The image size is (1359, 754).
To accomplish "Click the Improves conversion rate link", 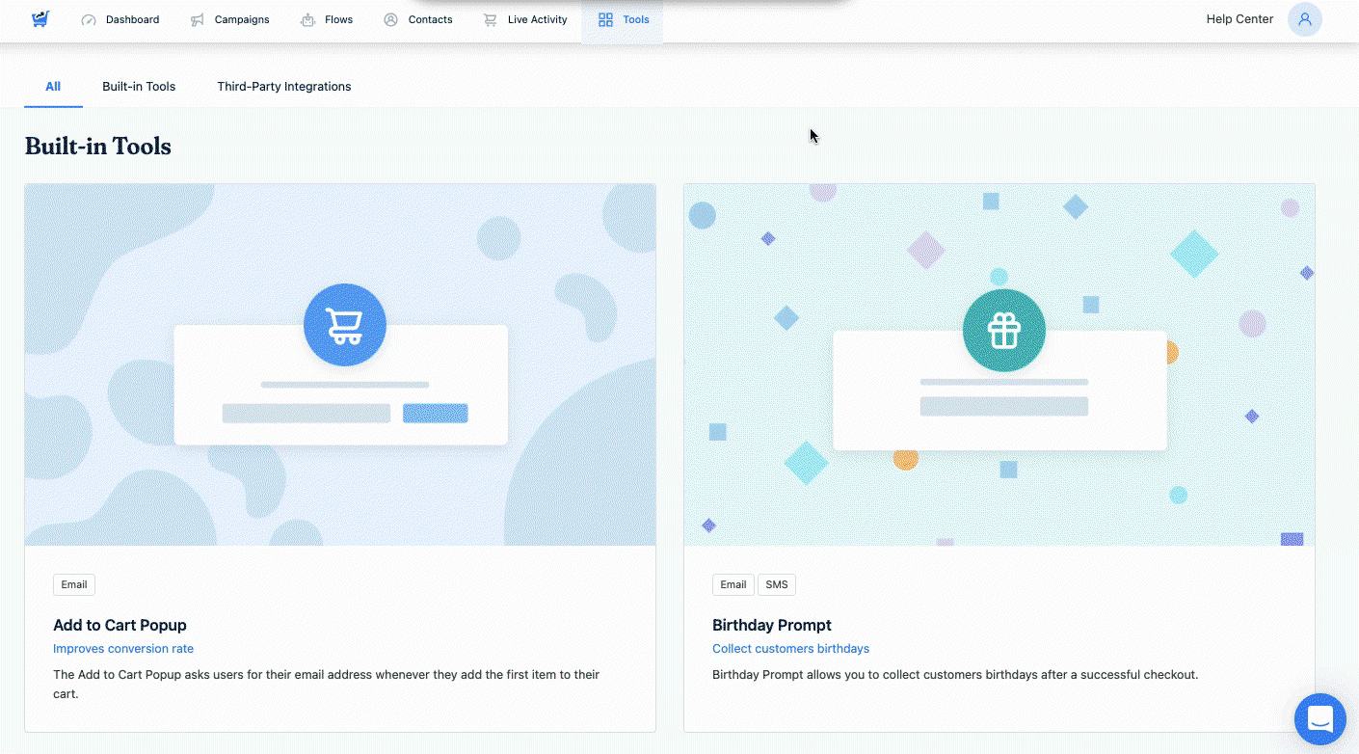I will 123,649.
